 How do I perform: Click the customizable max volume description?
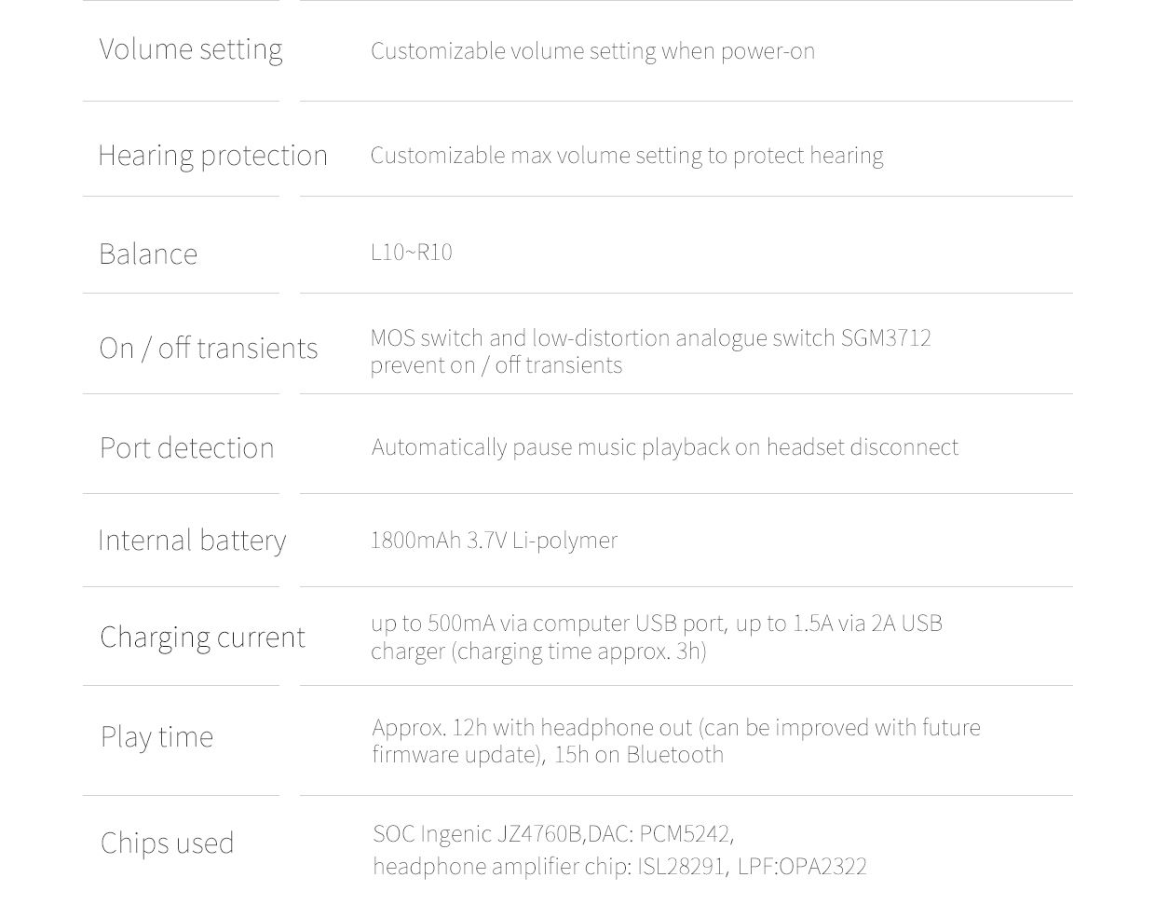click(627, 155)
